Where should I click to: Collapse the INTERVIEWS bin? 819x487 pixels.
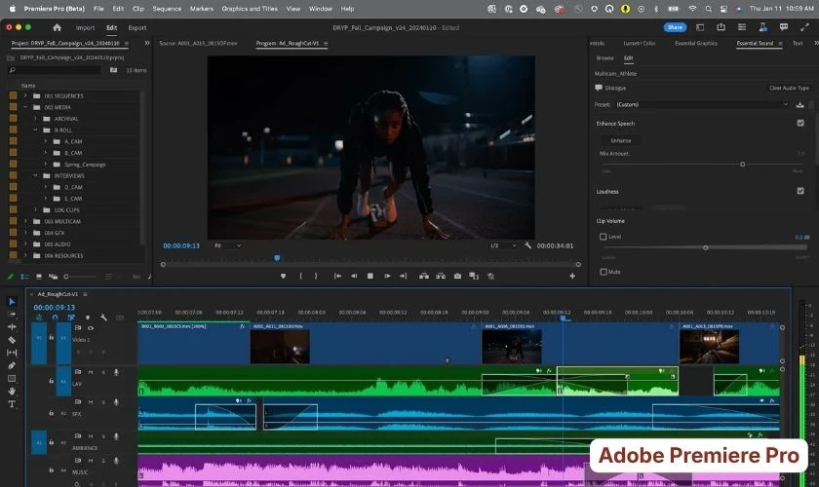[x=35, y=176]
